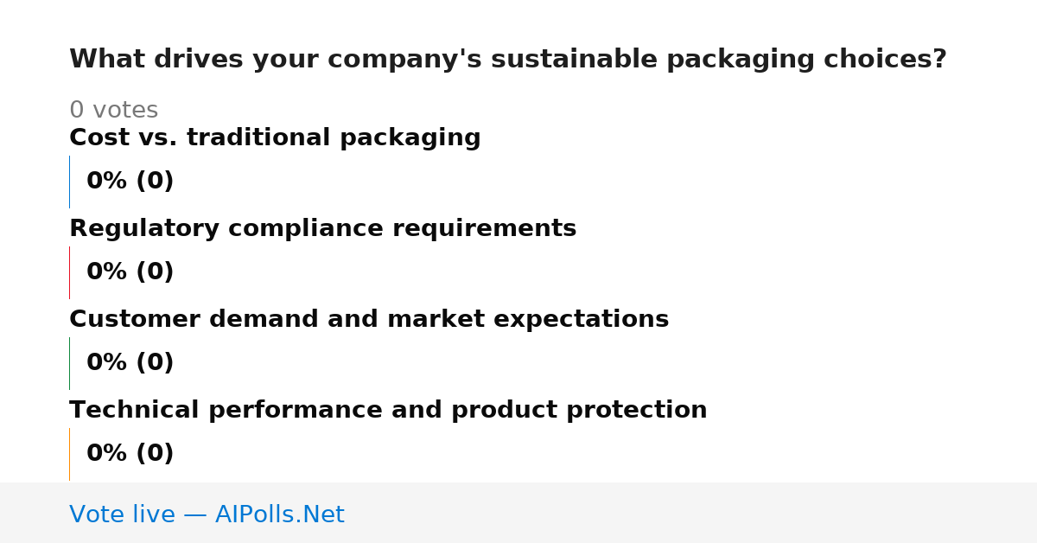
Task: Open the Vote live — AIPolls.Net link
Action: (x=207, y=514)
